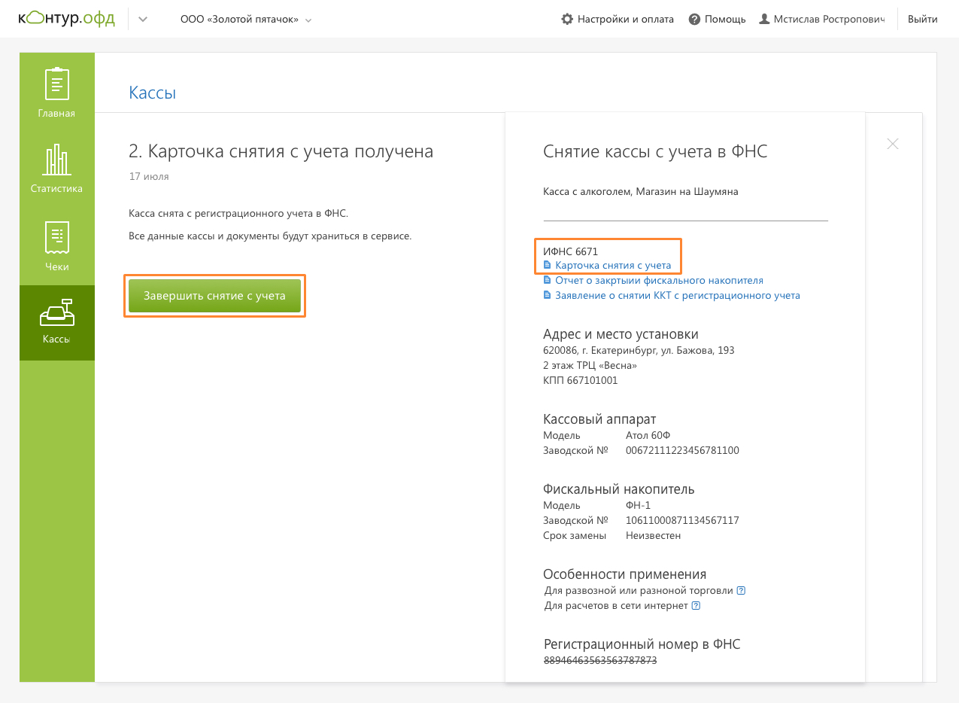Open Заявление о снятии ККТ link
The height and width of the screenshot is (703, 959).
(677, 296)
